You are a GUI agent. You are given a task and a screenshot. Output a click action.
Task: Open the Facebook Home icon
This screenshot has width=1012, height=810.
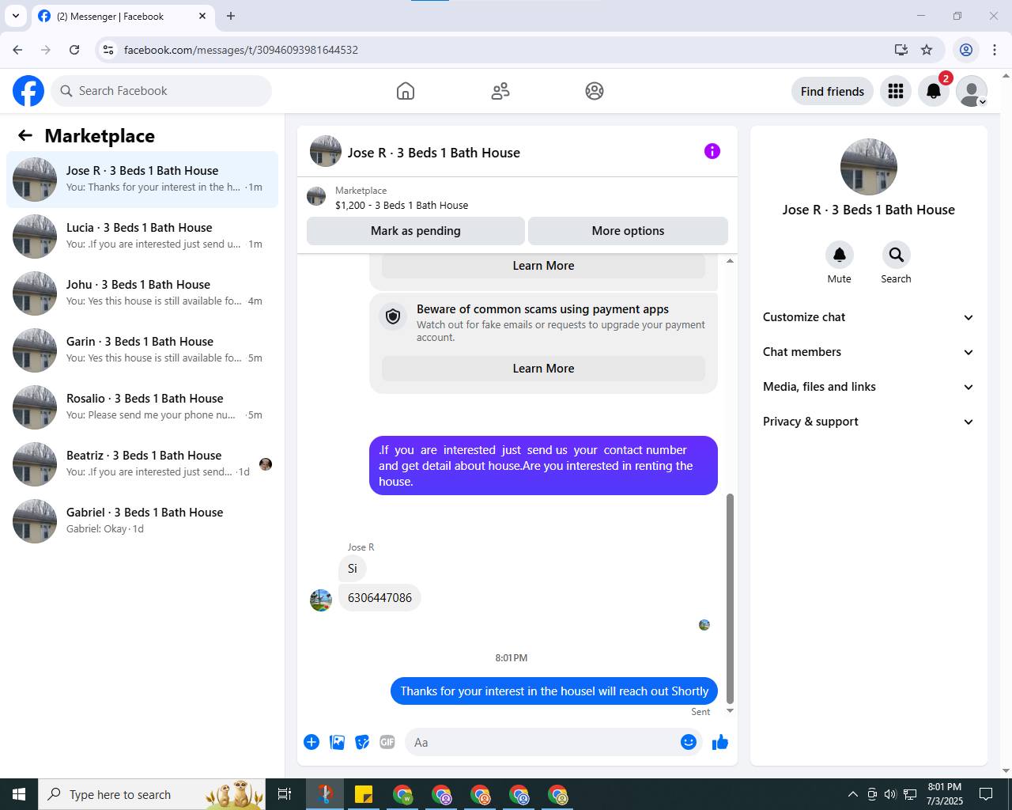click(406, 91)
